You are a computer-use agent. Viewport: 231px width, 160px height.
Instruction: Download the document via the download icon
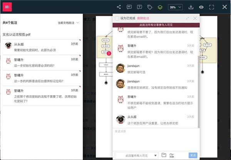click(x=191, y=7)
